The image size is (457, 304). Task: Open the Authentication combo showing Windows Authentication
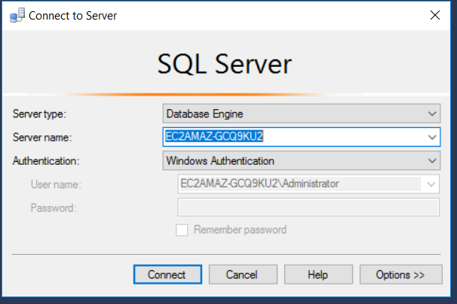302,160
